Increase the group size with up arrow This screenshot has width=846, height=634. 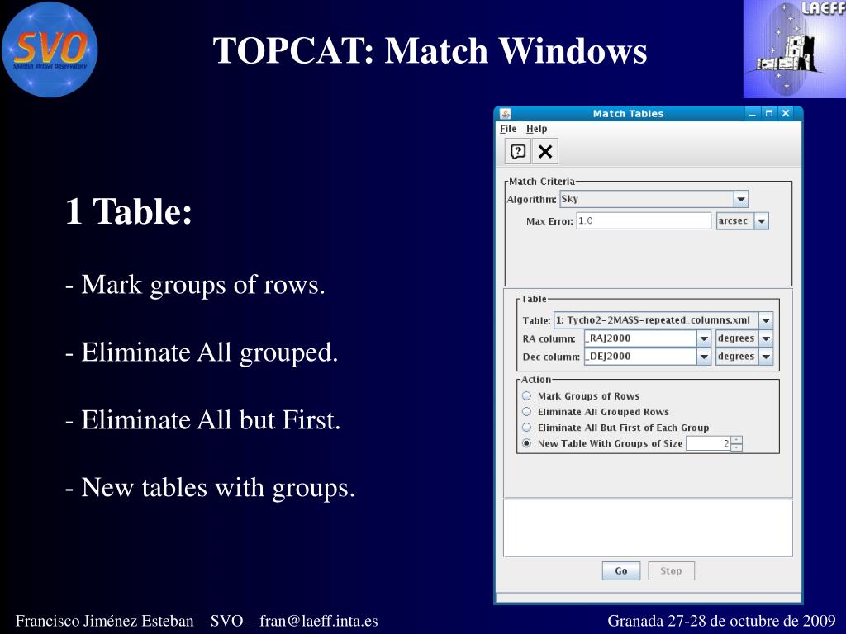click(737, 440)
